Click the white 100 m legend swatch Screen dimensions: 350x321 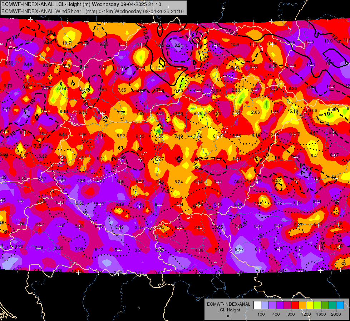pyautogui.click(x=257, y=305)
